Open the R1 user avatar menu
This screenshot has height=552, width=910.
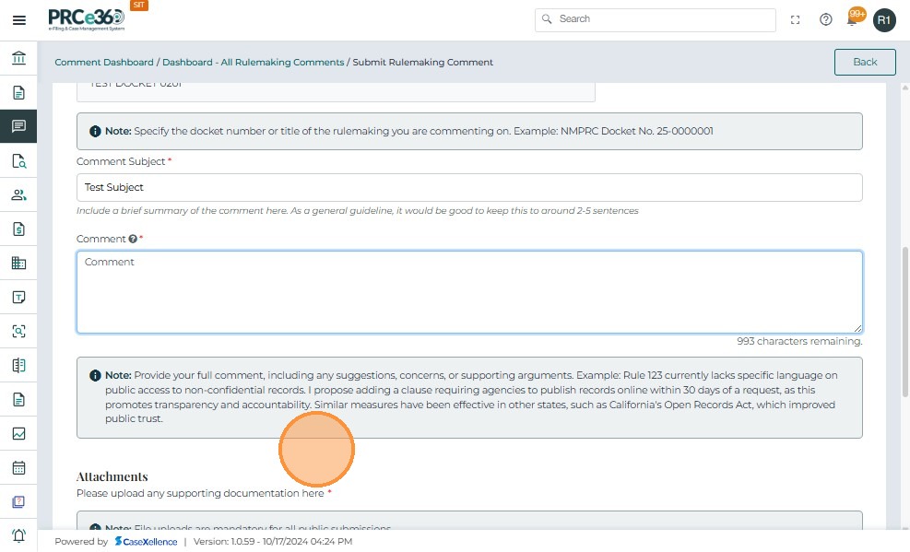[884, 19]
